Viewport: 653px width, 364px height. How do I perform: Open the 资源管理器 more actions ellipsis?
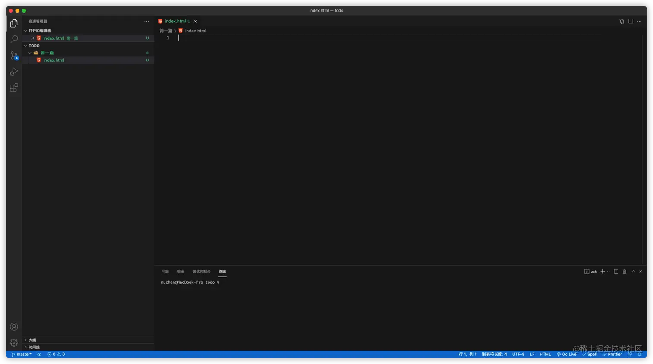(x=146, y=21)
